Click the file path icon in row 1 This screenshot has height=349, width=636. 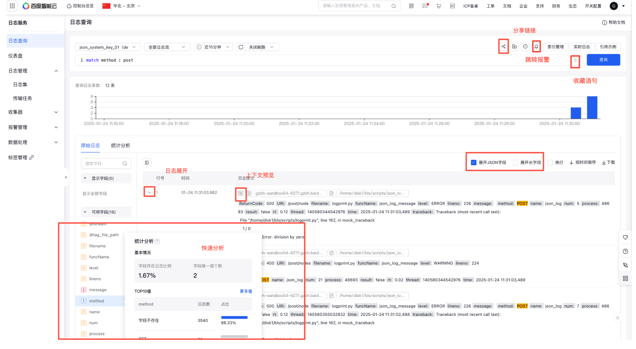coord(331,194)
